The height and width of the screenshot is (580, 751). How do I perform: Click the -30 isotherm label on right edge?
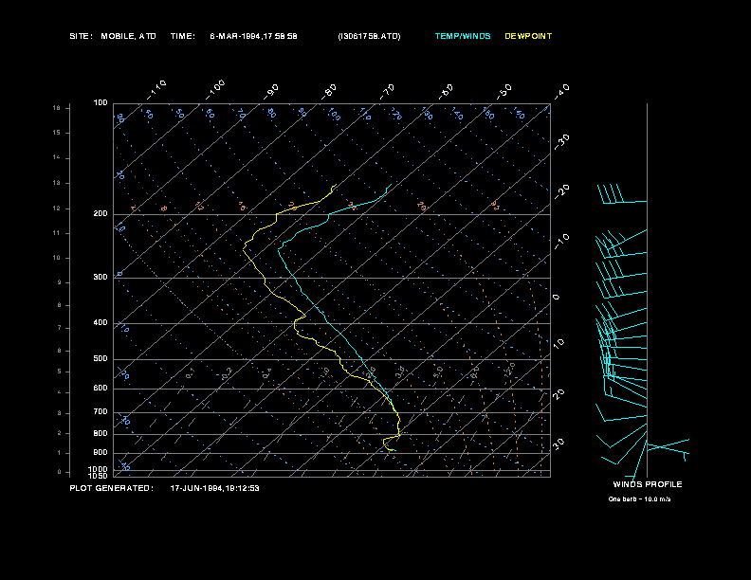point(561,142)
